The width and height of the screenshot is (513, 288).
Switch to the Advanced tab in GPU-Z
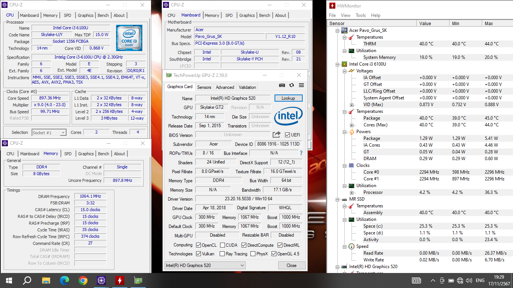click(225, 87)
